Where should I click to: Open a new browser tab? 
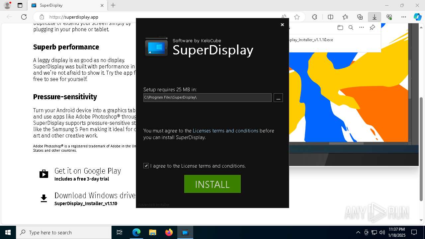[113, 5]
